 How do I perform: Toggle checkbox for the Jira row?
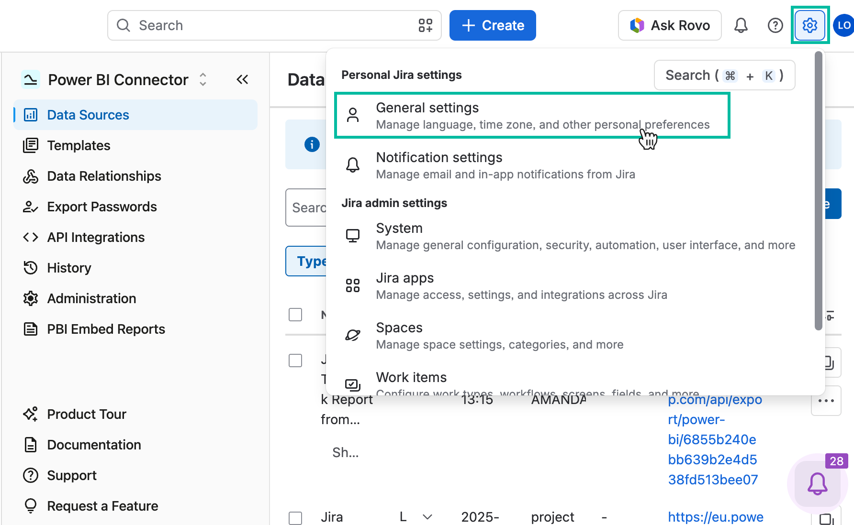[295, 518]
